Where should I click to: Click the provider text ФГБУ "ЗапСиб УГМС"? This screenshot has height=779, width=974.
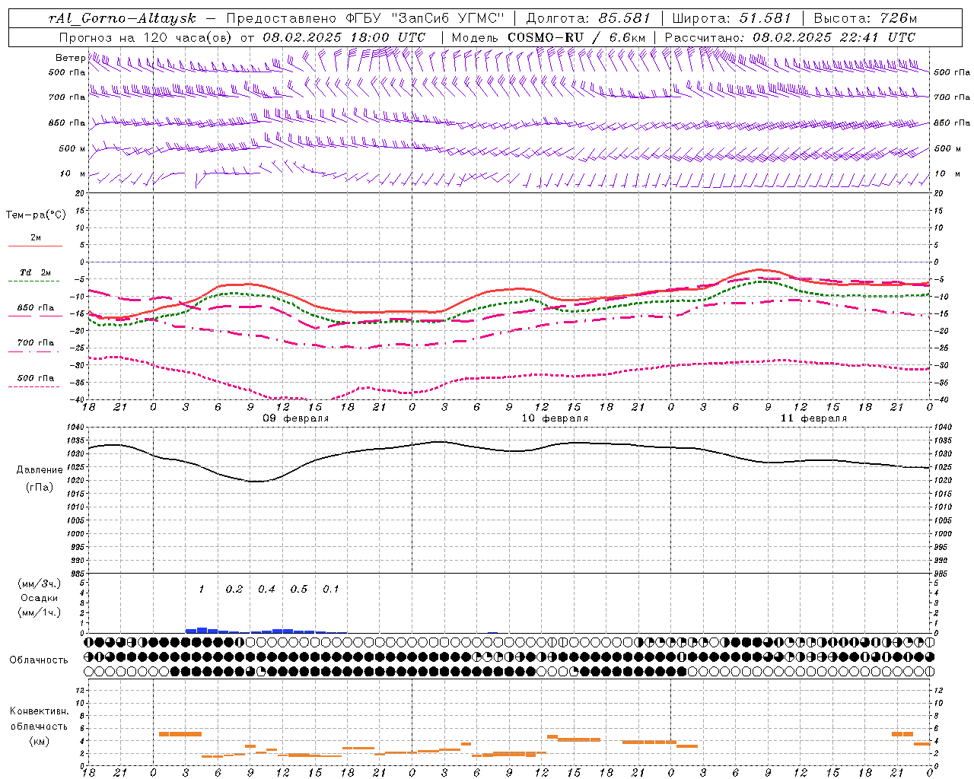point(425,18)
